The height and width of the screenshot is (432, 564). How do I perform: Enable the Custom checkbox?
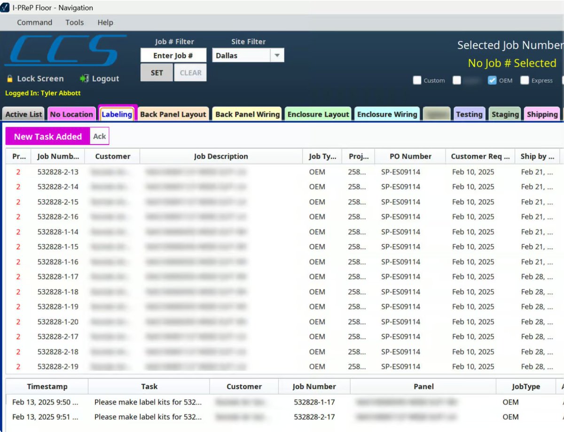[417, 80]
